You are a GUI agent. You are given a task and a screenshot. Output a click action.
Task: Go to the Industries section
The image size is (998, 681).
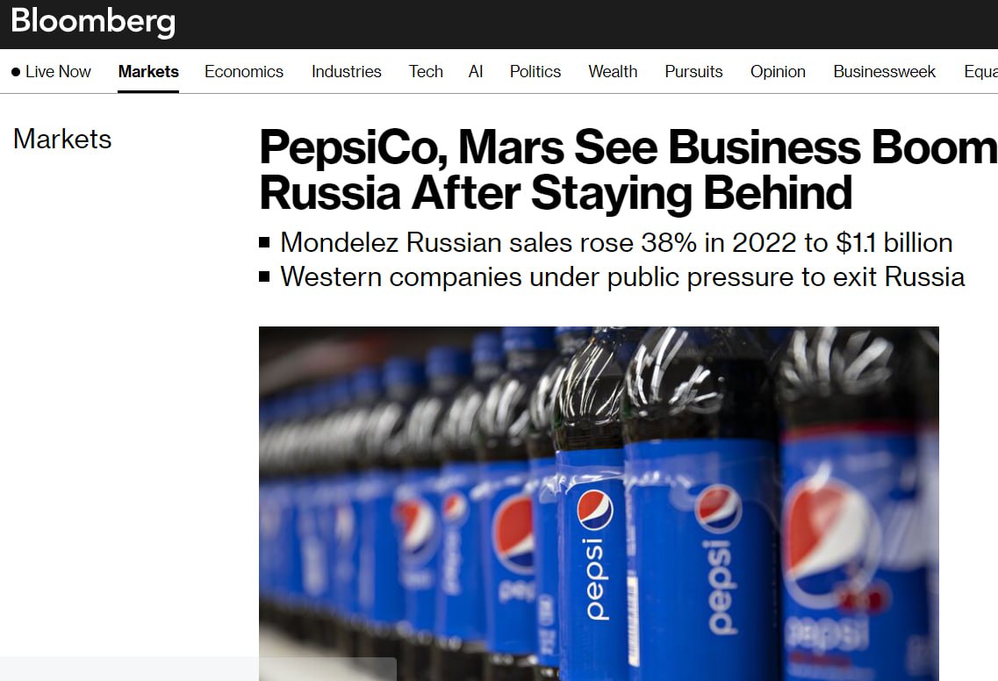pos(346,72)
